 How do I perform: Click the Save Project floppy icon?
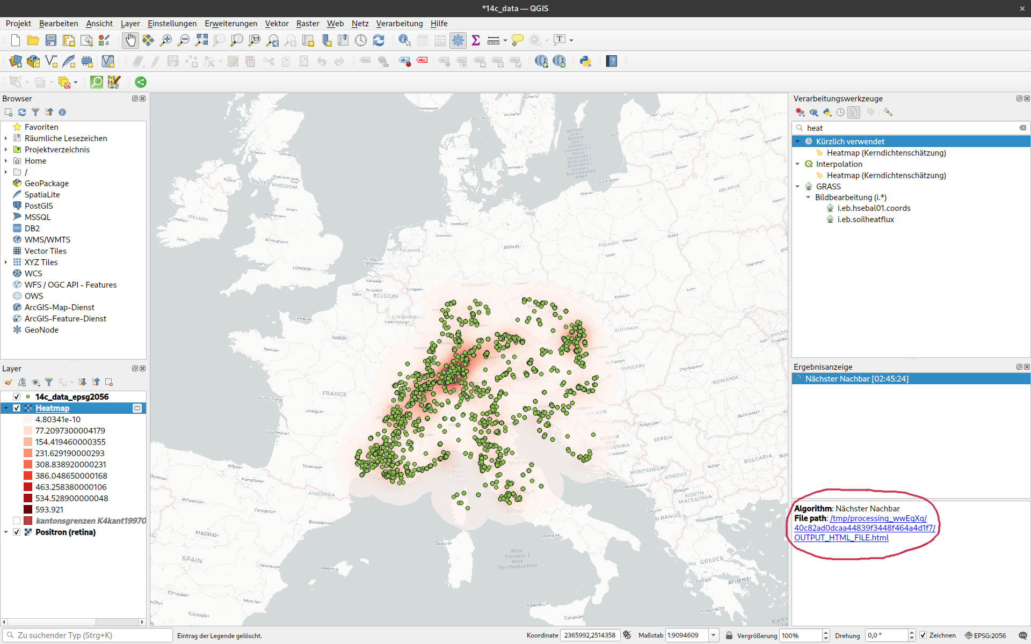[51, 40]
